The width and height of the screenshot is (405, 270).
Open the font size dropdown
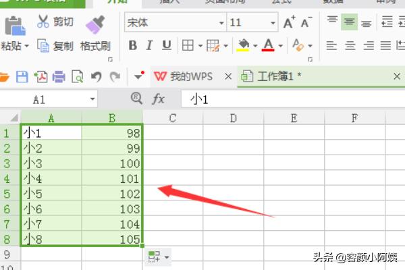pos(273,23)
